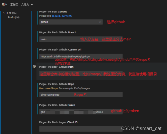Screen dimensions: 167x134
Task: Select the 文件夹 settings tab
Action: tap(25, 5)
